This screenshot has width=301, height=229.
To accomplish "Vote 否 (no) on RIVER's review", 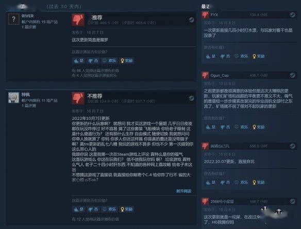I will coord(93,61).
